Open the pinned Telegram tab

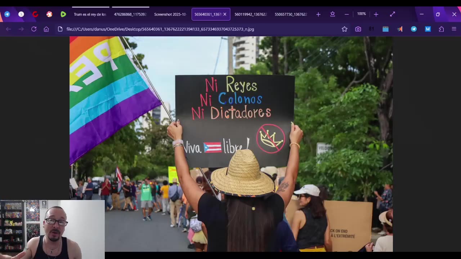(7, 14)
